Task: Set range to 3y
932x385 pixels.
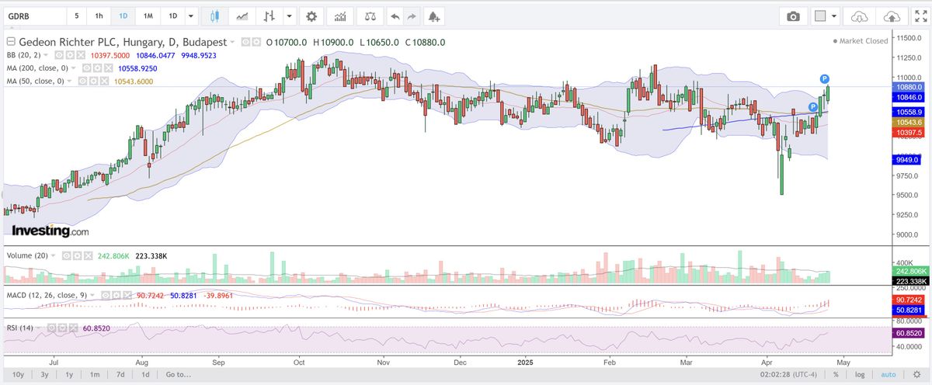Action: coord(45,375)
